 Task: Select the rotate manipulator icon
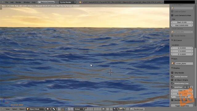(69, 109)
